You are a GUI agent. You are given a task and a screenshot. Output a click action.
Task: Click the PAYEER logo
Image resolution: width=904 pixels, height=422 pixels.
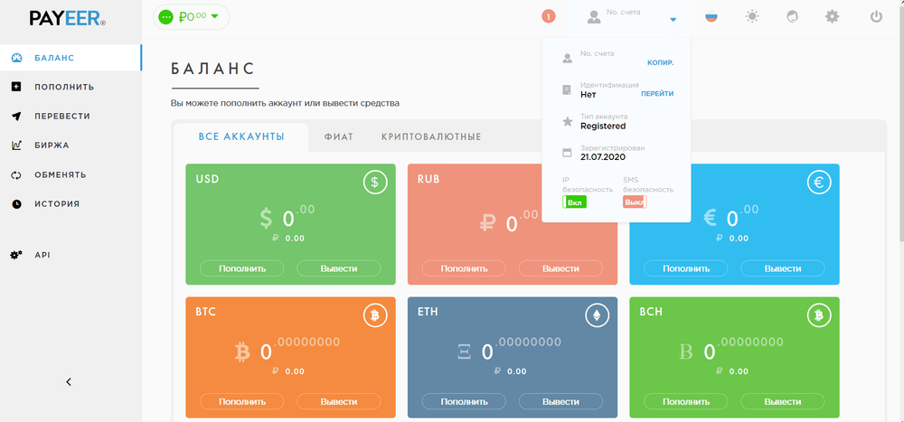[x=68, y=18]
